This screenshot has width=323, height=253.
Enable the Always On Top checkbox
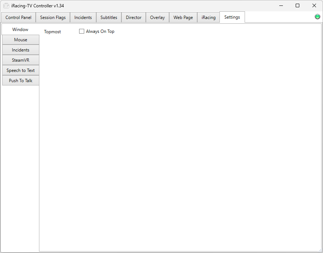82,31
